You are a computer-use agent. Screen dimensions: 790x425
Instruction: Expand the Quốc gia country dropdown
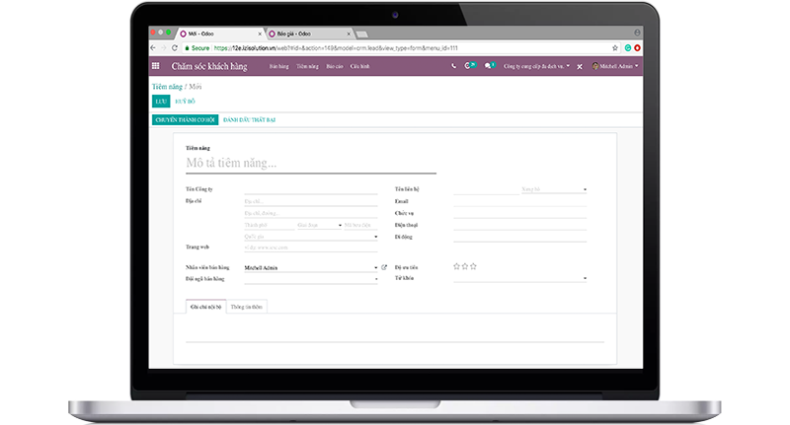(x=375, y=237)
